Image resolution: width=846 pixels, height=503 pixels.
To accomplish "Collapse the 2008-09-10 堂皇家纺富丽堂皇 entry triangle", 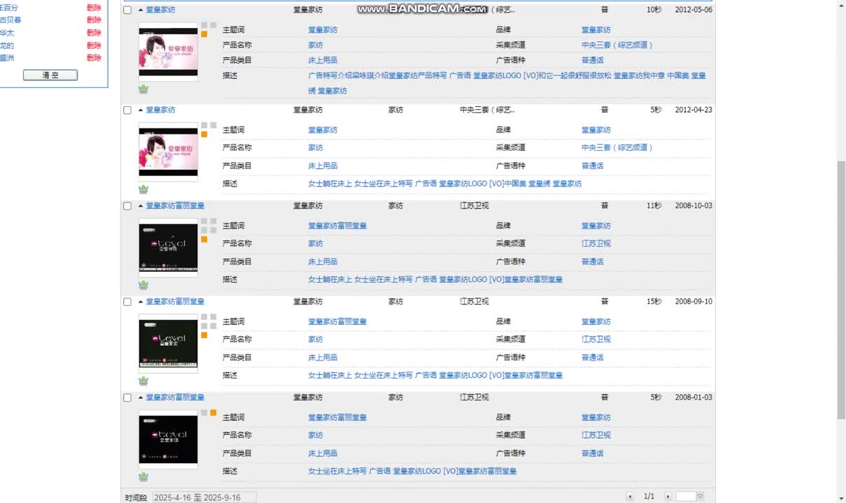I will (141, 301).
